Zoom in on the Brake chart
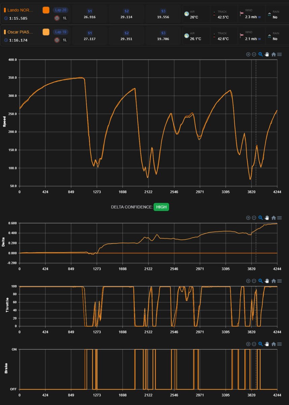Viewport: 289px width, 405px height. (x=248, y=344)
